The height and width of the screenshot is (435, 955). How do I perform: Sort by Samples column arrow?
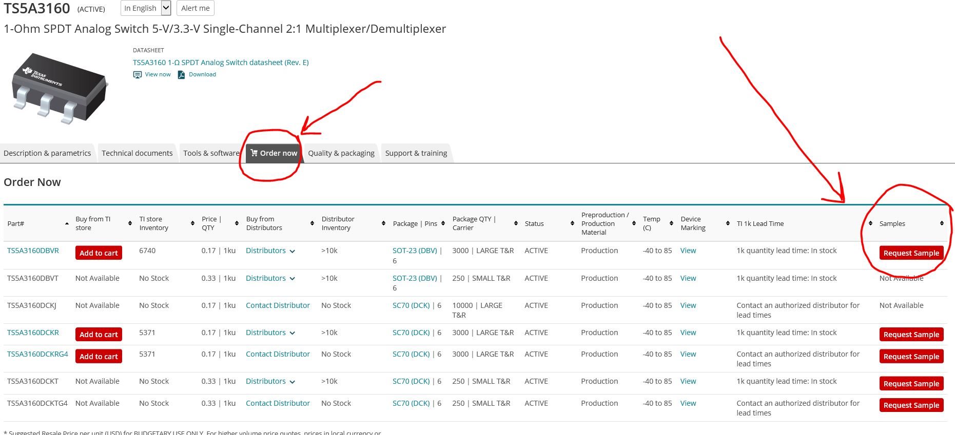pyautogui.click(x=942, y=223)
